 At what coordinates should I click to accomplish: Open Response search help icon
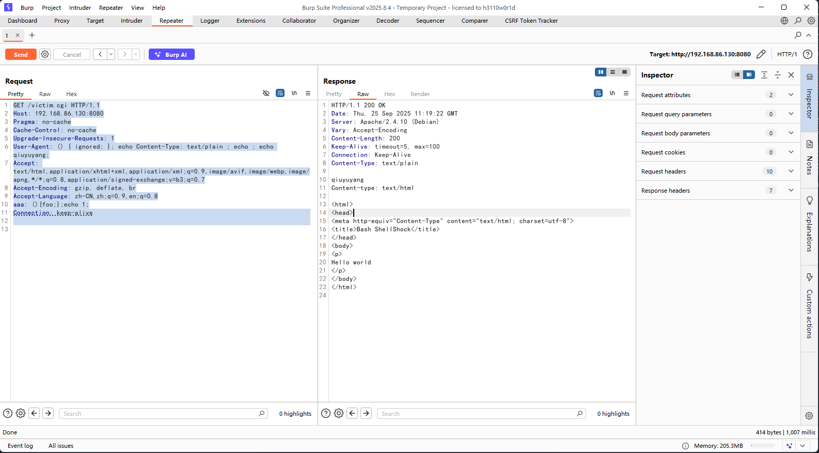[326, 413]
